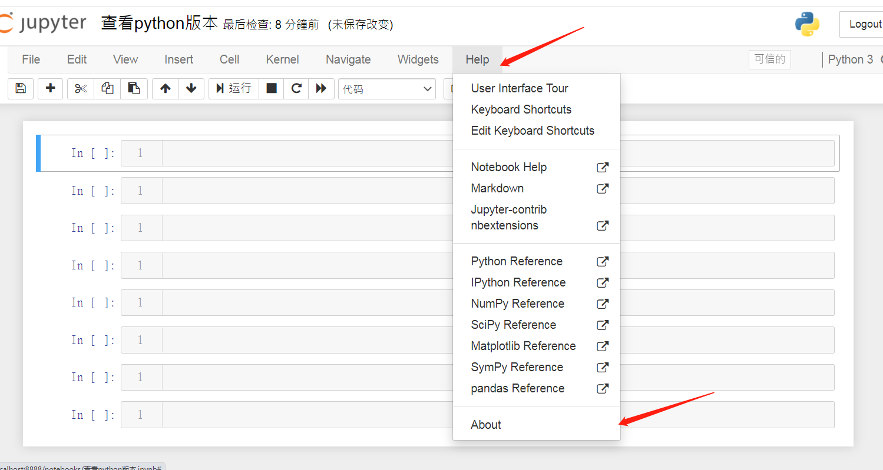Select About in Help menu

[536, 425]
